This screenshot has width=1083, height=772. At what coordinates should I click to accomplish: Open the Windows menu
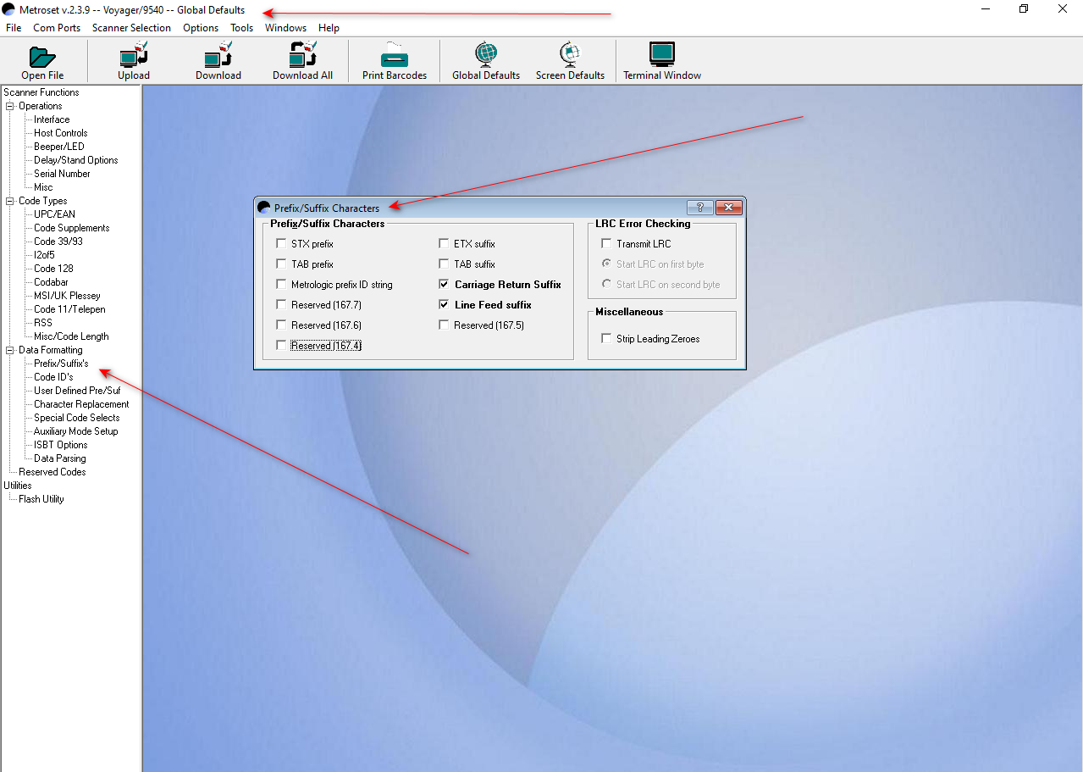pyautogui.click(x=286, y=28)
